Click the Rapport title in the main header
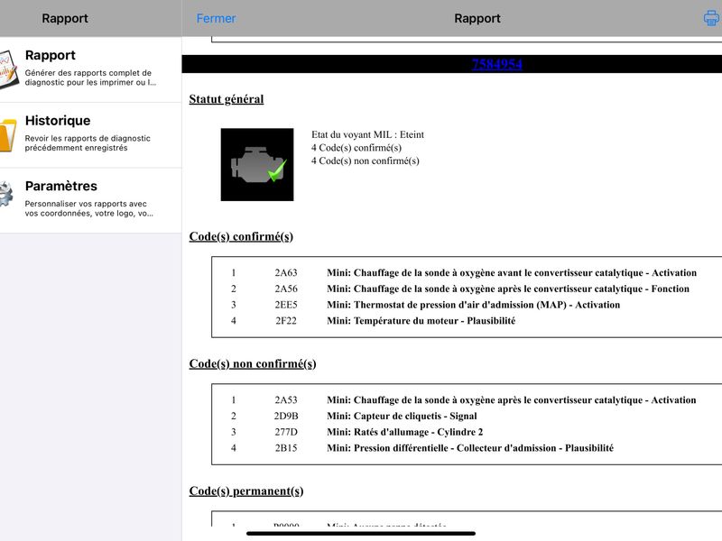The image size is (722, 541). point(477,18)
